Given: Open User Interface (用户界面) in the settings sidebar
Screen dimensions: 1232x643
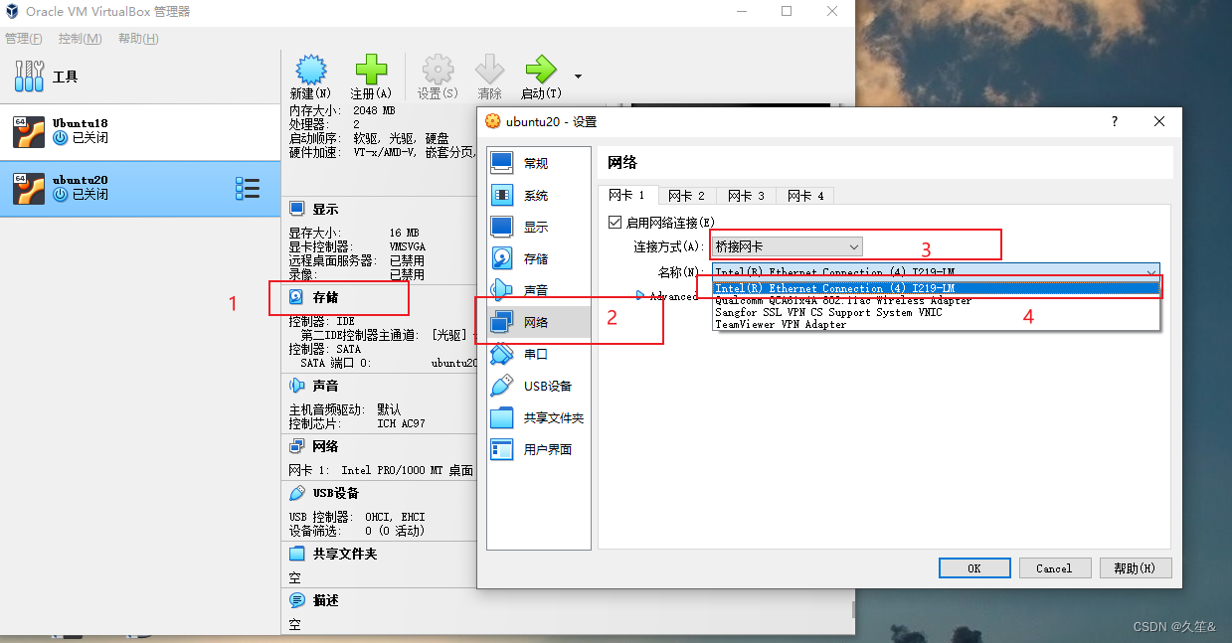Looking at the screenshot, I should pyautogui.click(x=540, y=449).
